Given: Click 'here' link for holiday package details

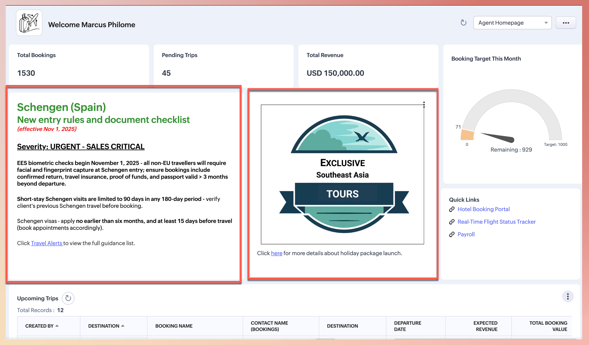Looking at the screenshot, I should [276, 253].
